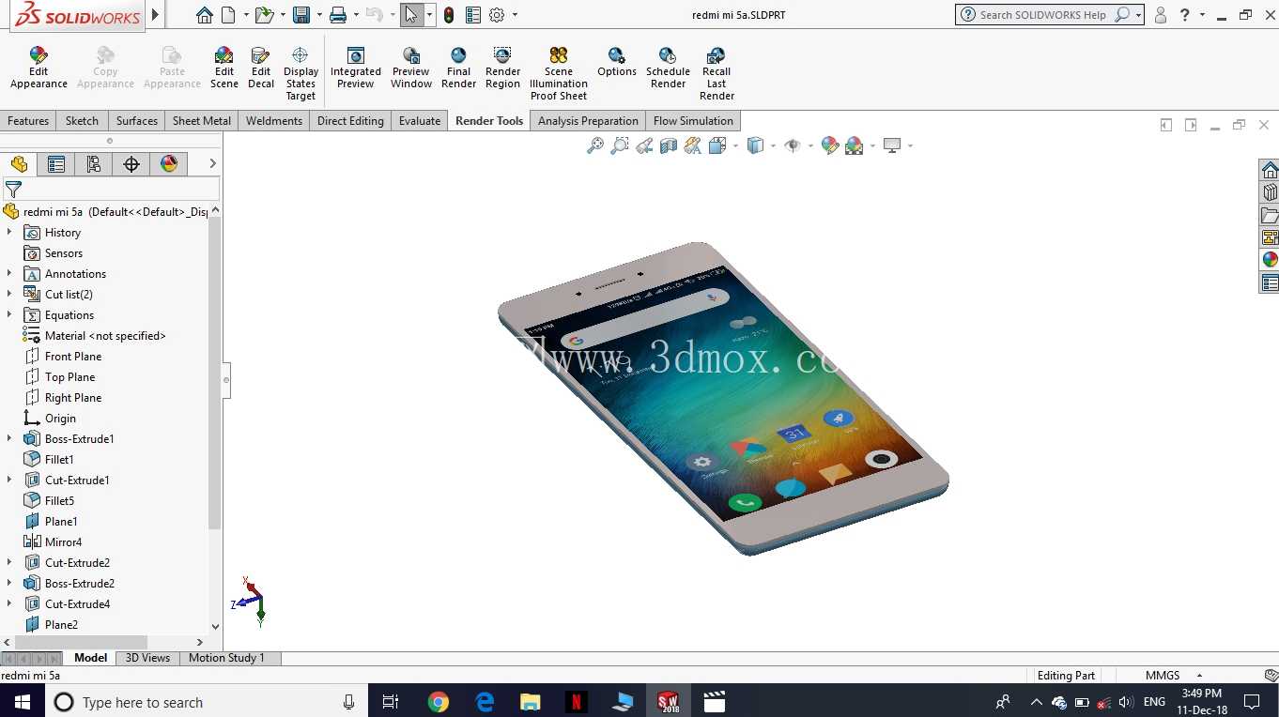Select Mirror4 feature in tree

tap(63, 542)
